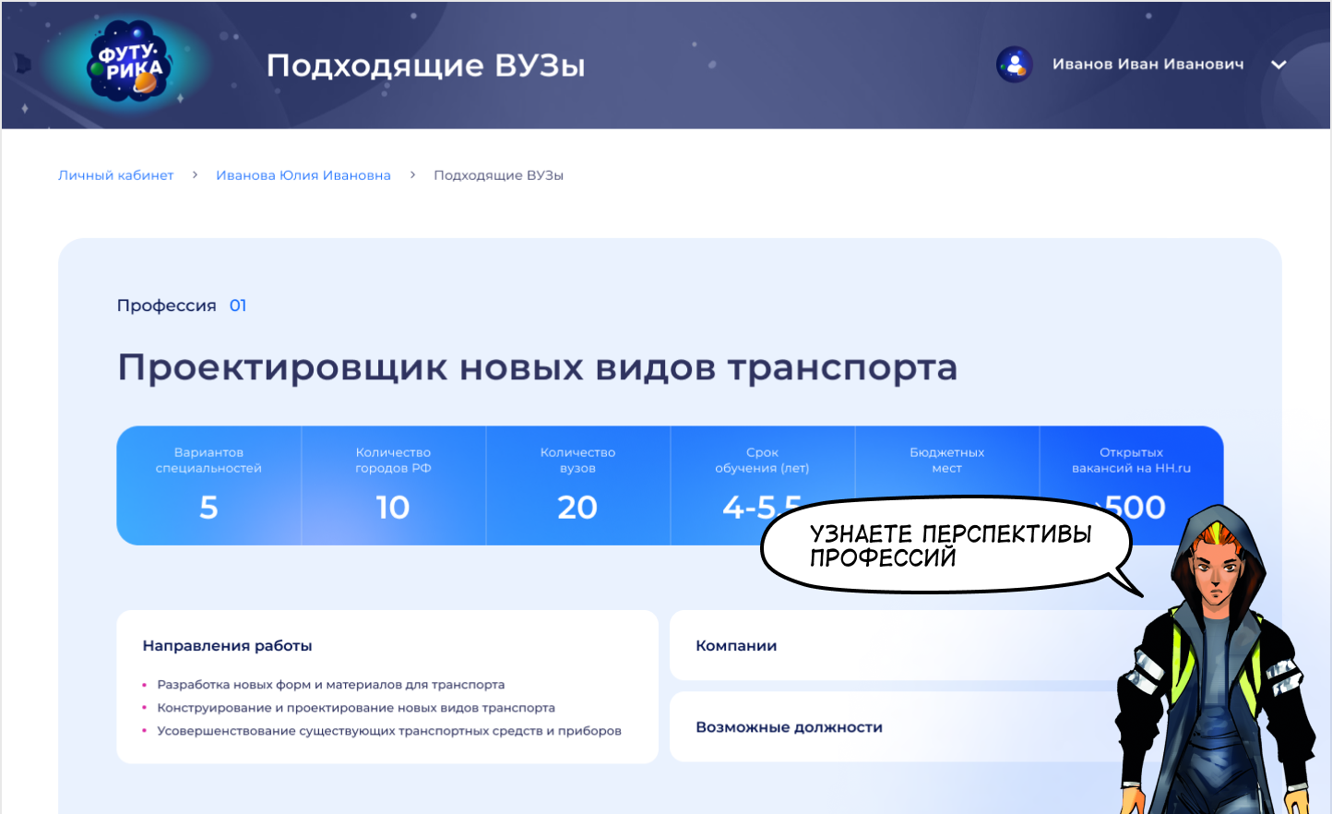Open the Бюджетных мест stat card
The image size is (1332, 814).
tap(946, 461)
